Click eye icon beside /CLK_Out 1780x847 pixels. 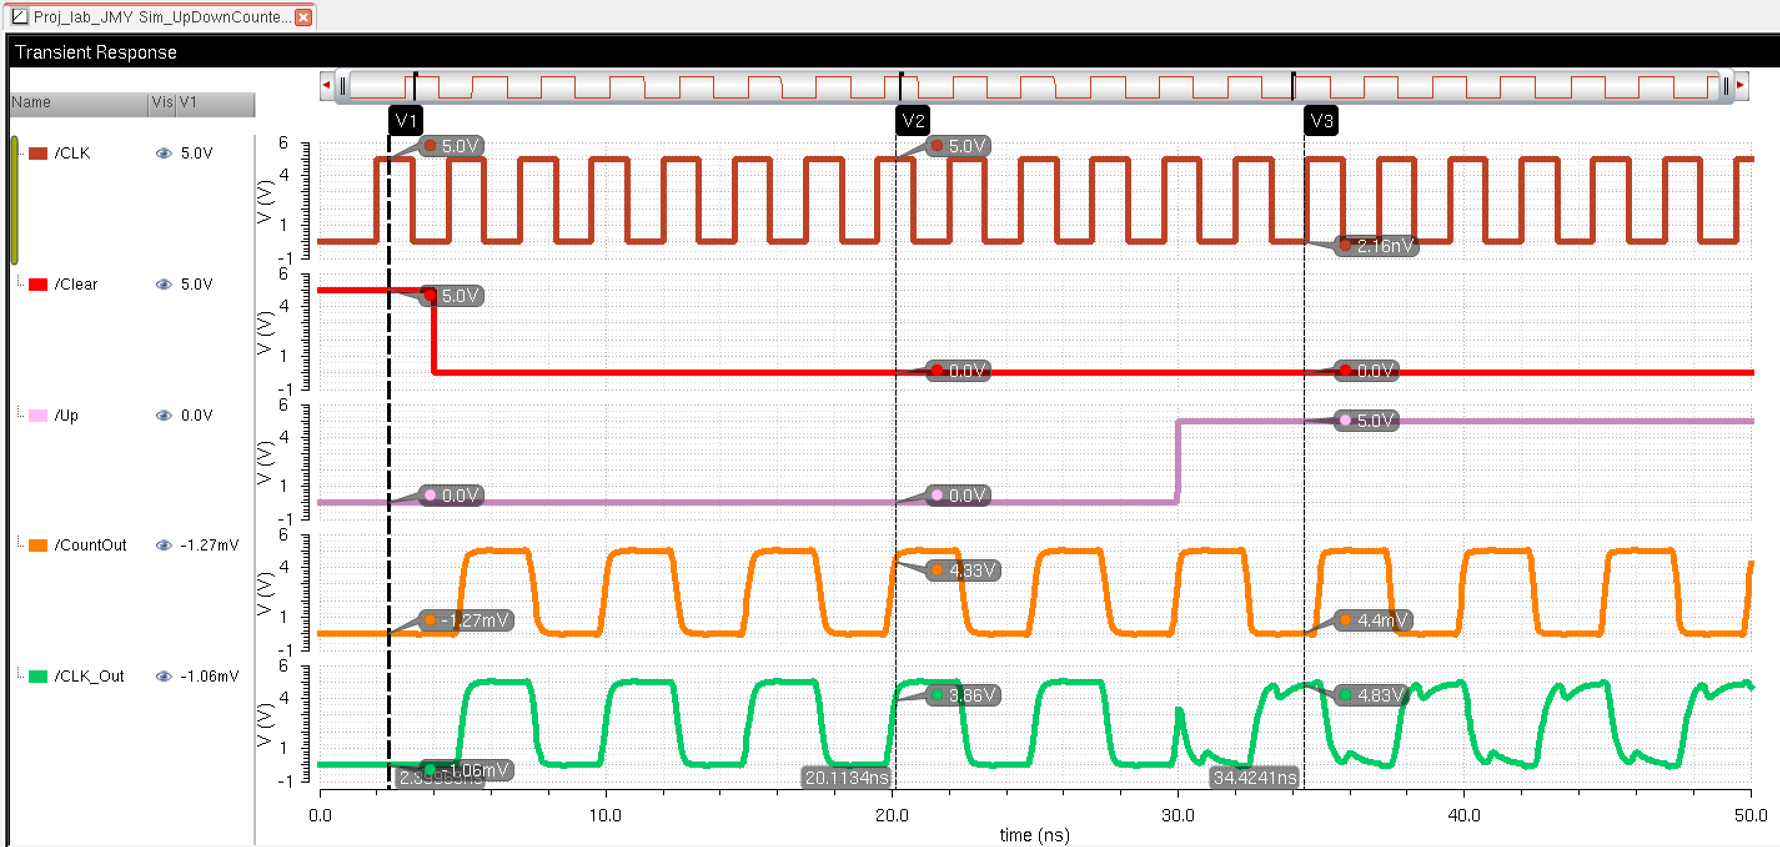click(164, 677)
